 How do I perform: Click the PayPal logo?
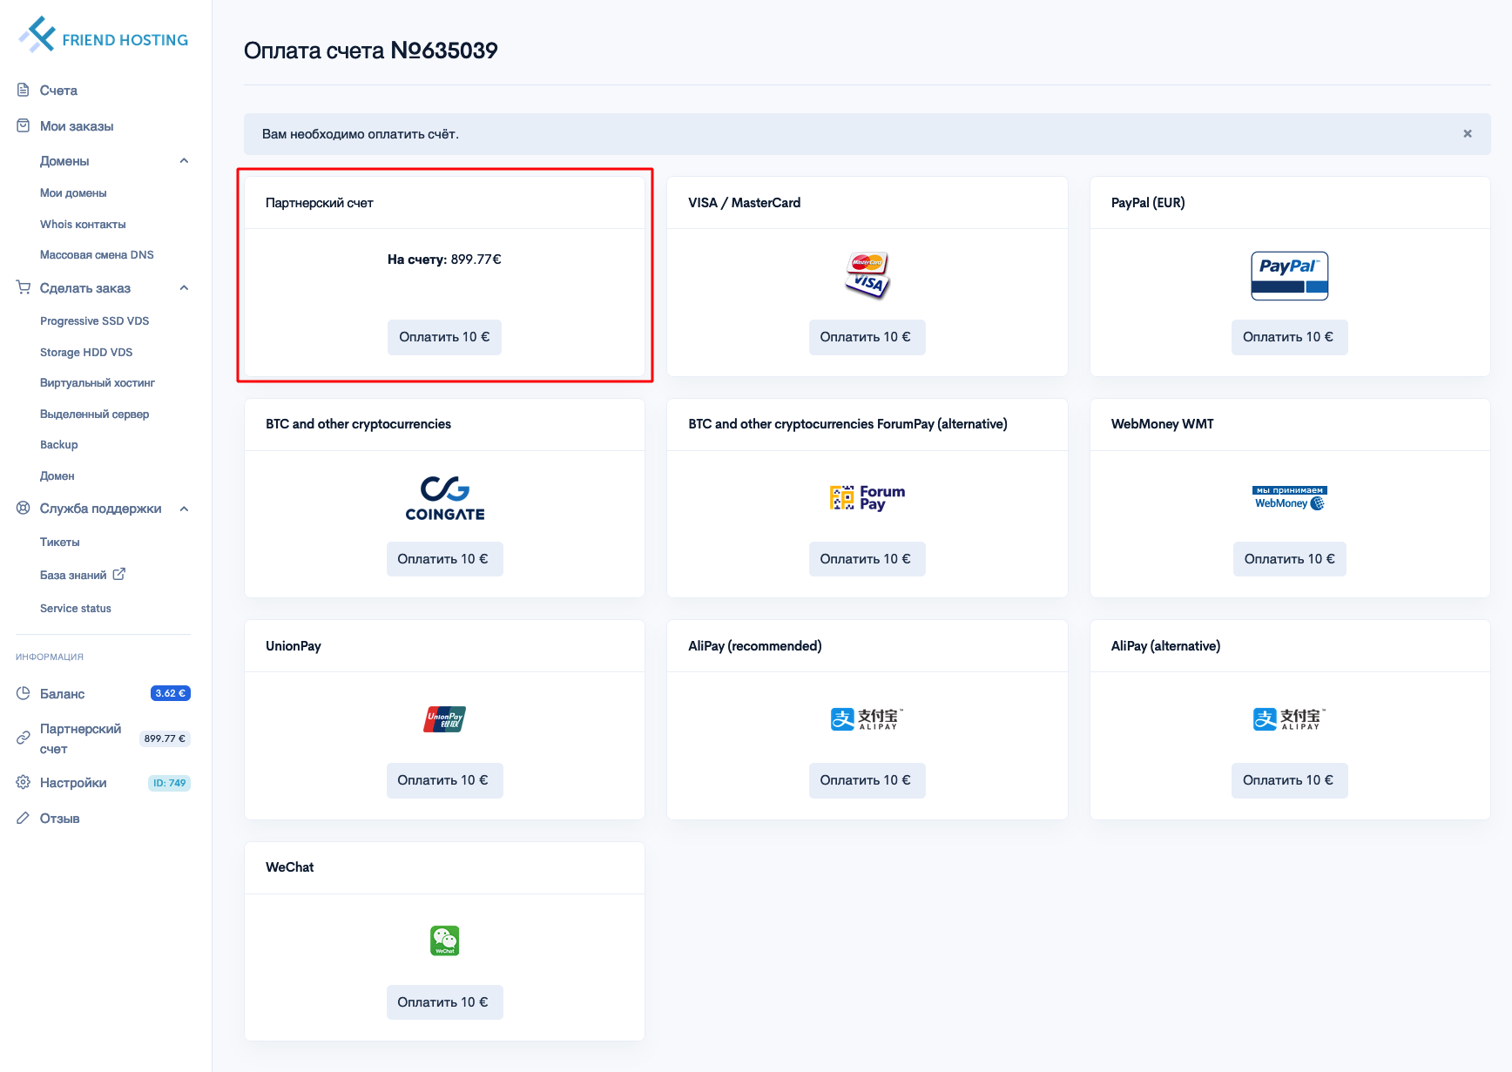coord(1290,275)
